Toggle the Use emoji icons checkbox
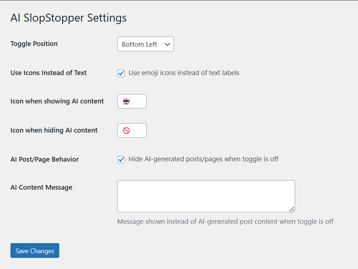 [x=121, y=73]
